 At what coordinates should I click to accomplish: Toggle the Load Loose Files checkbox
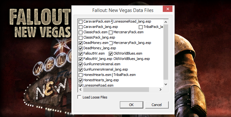(x=79, y=97)
